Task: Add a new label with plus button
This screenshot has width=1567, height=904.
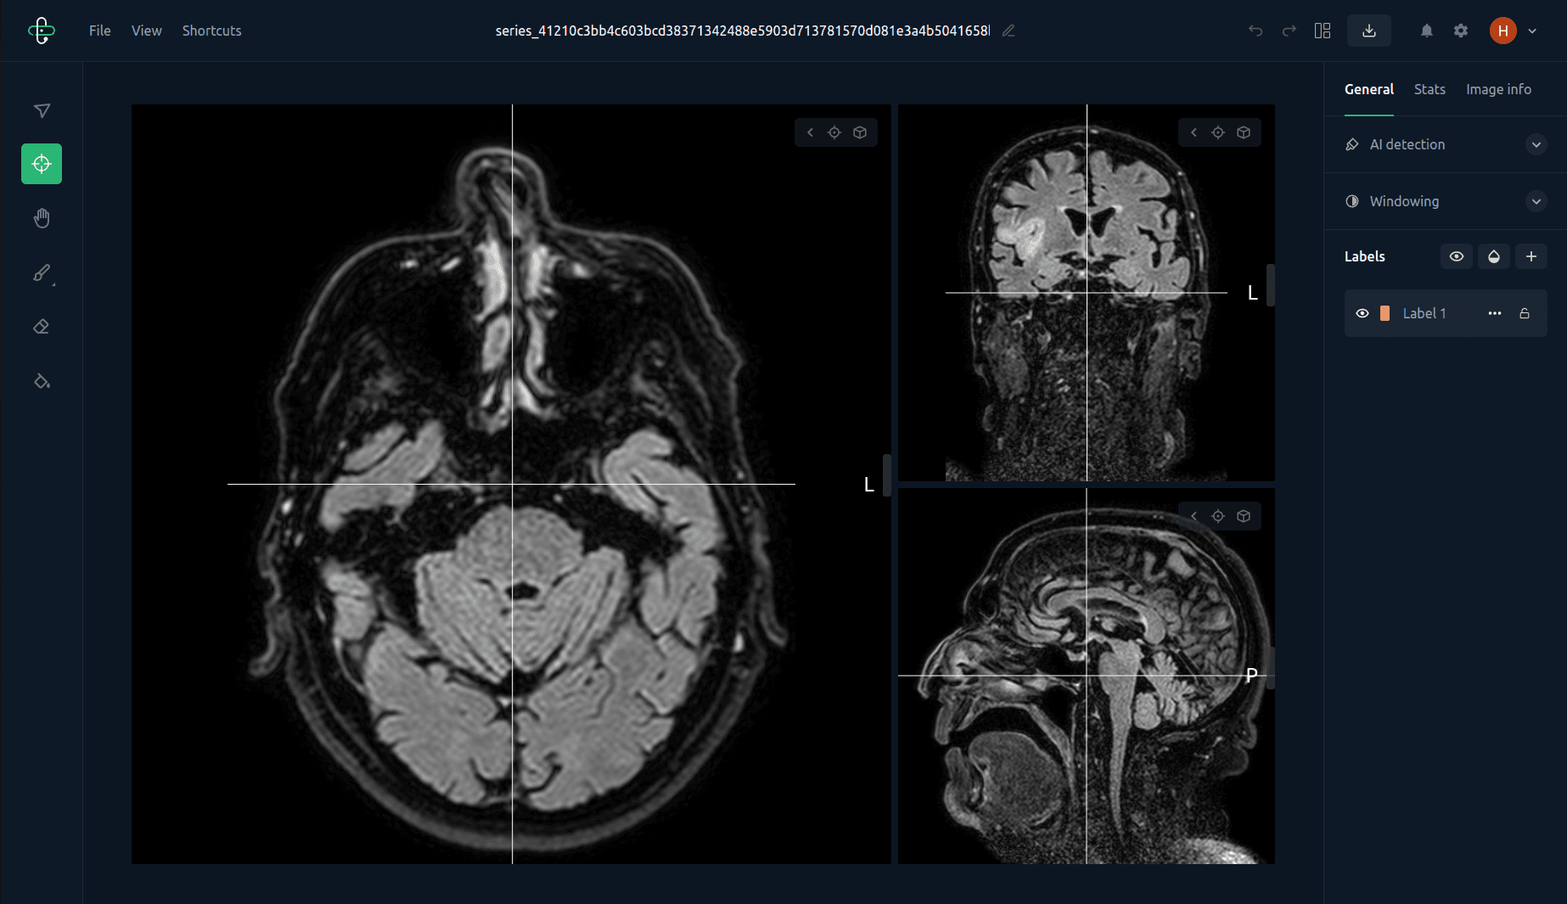Action: [1531, 256]
